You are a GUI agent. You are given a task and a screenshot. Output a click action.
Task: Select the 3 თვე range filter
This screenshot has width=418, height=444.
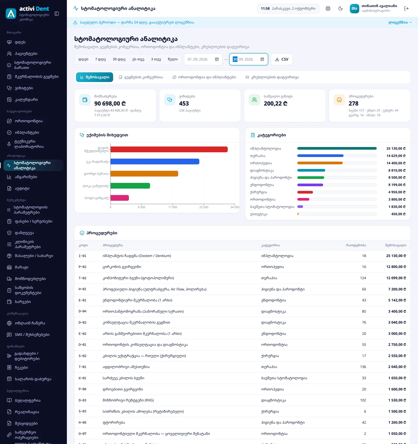(156, 59)
